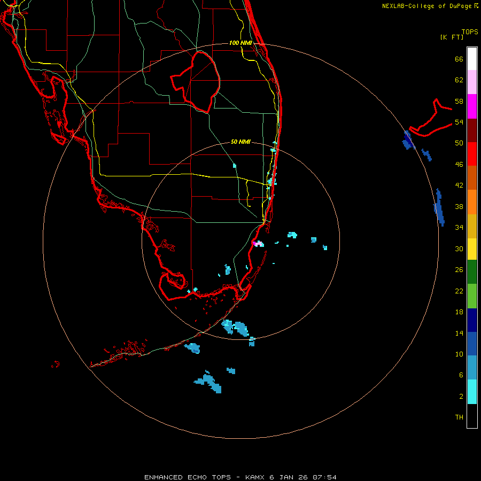
Task: Pick the magenta color legend swatch
Action: 472,106
